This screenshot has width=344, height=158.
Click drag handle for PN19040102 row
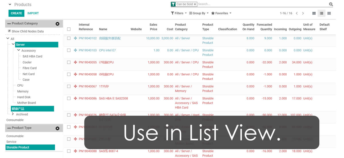click(75, 38)
